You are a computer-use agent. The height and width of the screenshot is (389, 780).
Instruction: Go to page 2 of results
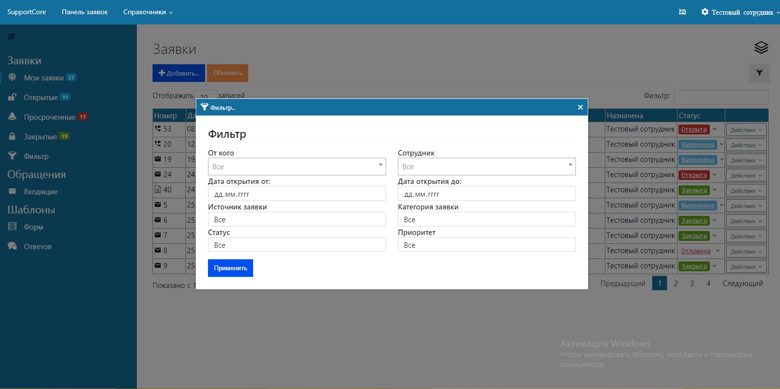tap(676, 283)
